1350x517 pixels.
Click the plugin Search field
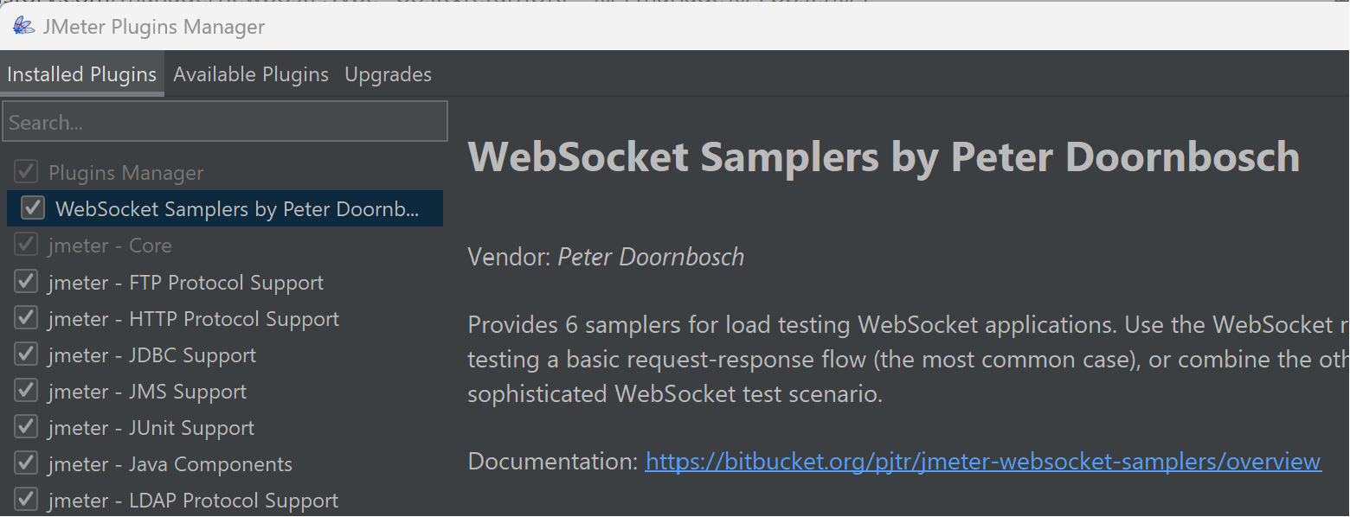point(225,121)
